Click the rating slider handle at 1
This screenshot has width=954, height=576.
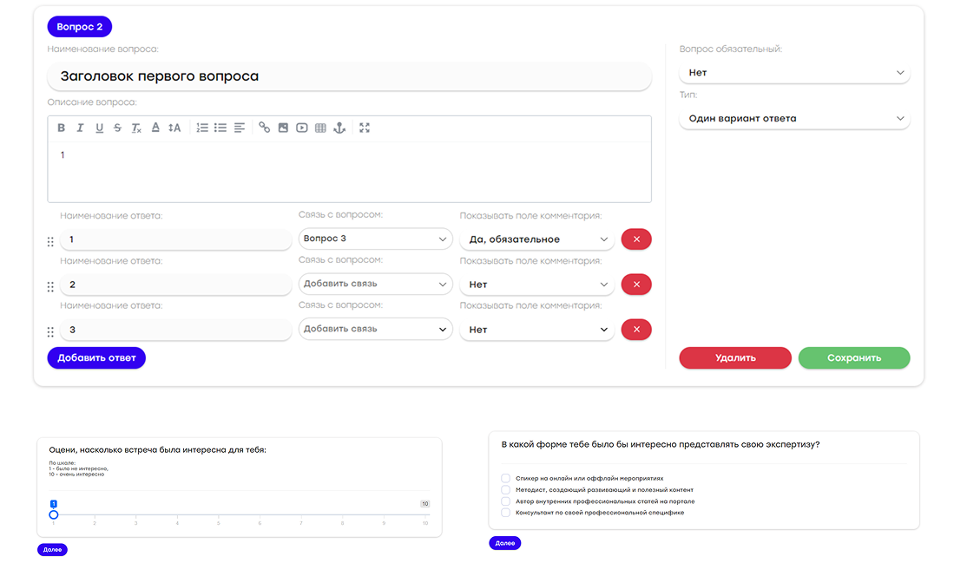pyautogui.click(x=54, y=514)
